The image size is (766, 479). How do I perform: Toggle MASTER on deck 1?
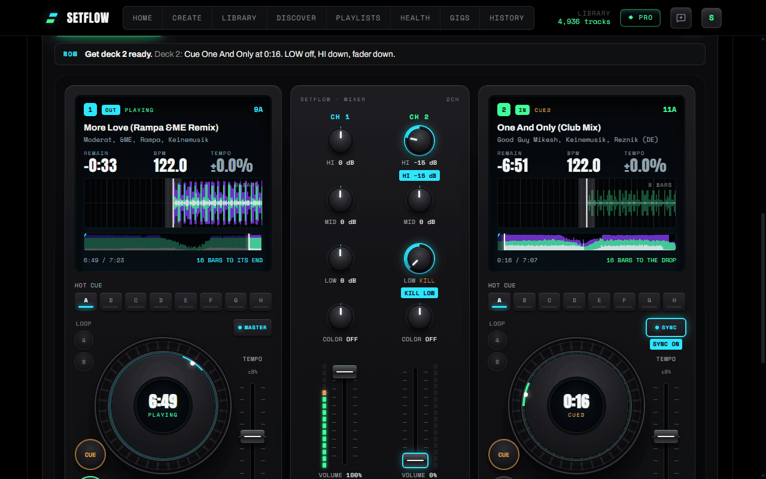(x=253, y=328)
